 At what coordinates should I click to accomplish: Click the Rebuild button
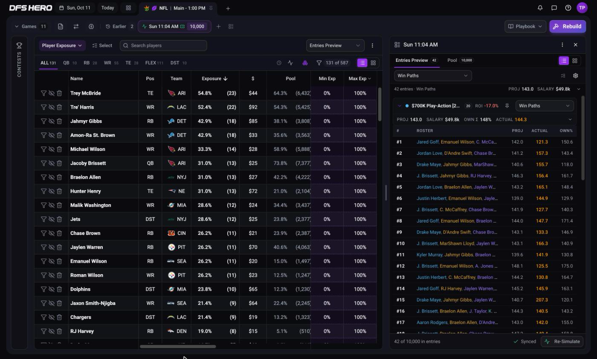(568, 26)
